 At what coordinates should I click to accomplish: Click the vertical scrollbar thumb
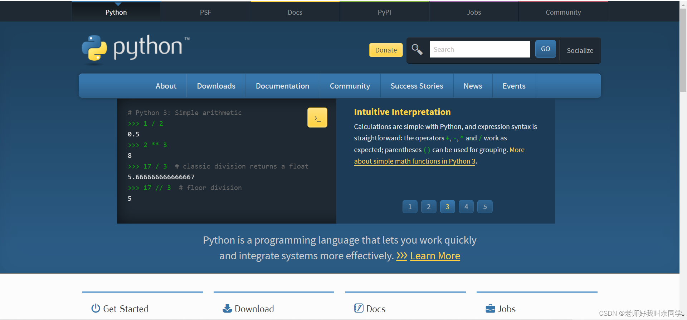pyautogui.click(x=683, y=50)
